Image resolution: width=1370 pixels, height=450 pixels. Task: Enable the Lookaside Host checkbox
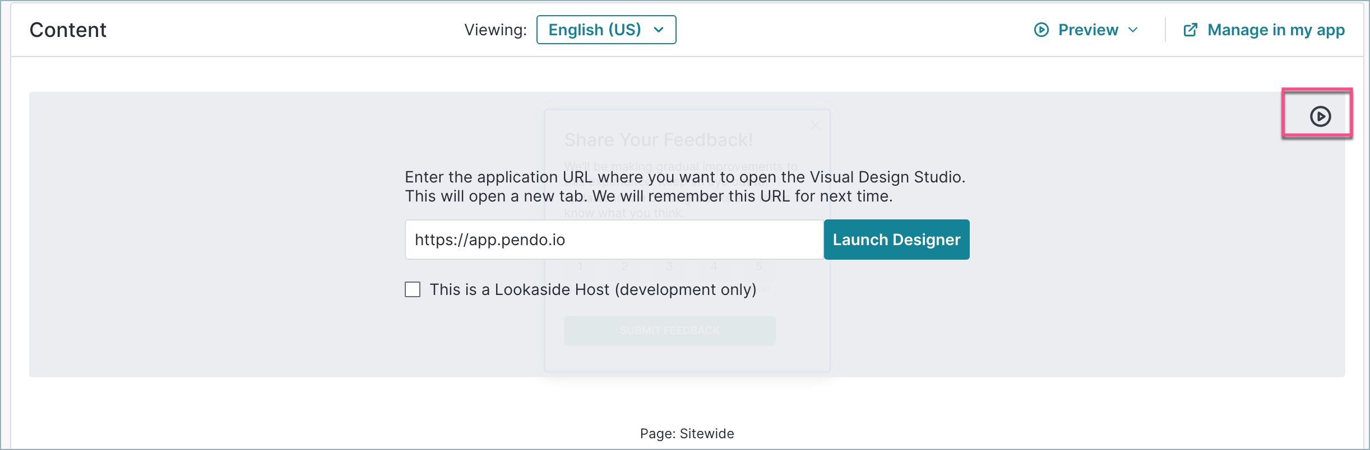click(x=413, y=289)
